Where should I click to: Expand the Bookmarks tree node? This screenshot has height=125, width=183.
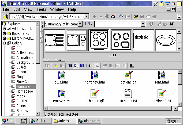4,33
